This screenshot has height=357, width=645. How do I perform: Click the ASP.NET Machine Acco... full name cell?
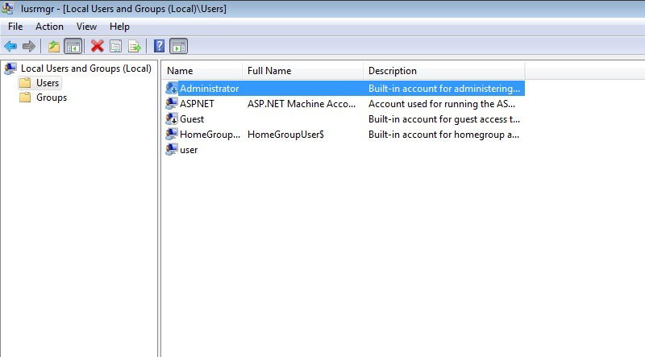302,104
